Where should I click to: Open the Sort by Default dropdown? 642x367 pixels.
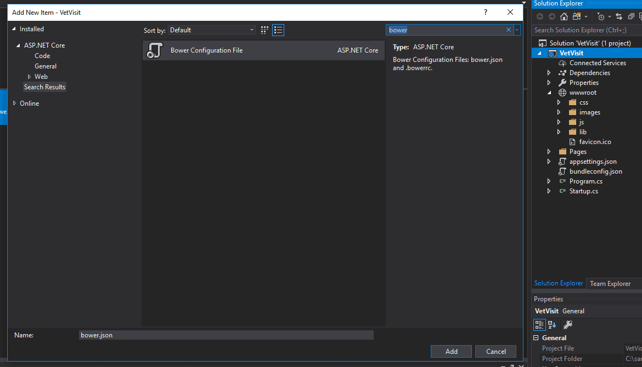point(212,30)
